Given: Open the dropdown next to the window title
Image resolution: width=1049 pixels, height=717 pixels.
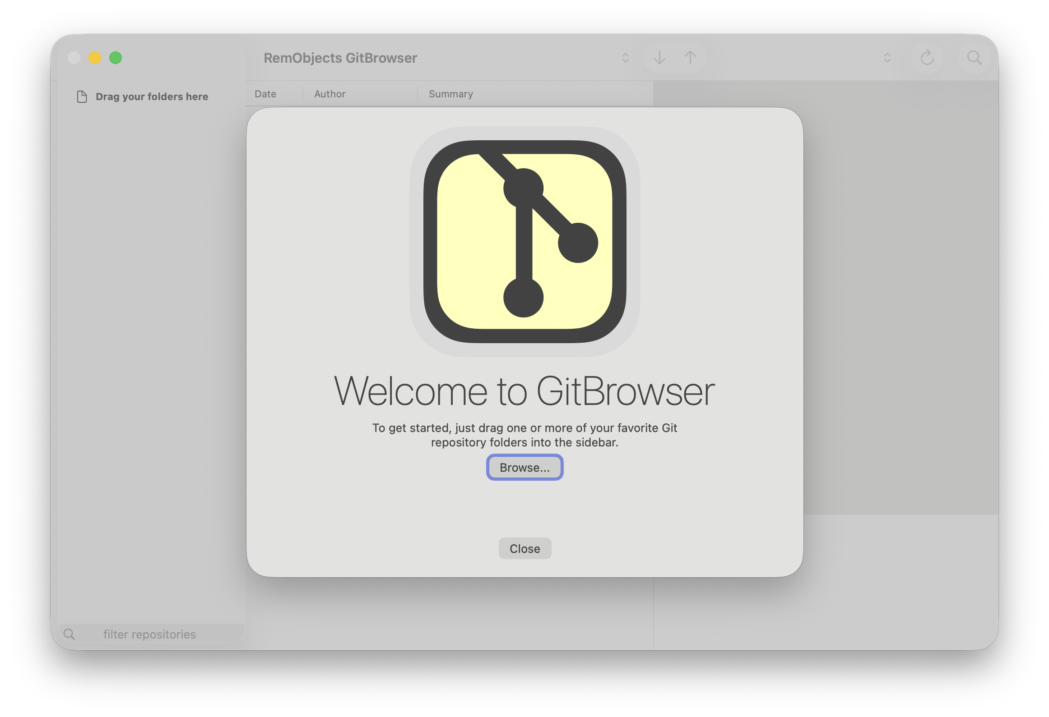Looking at the screenshot, I should [625, 58].
